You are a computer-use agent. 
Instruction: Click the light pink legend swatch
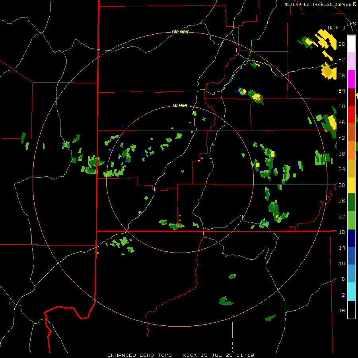tap(351, 61)
